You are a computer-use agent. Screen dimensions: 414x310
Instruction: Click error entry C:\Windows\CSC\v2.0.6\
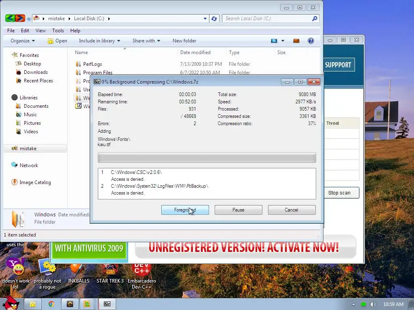136,172
